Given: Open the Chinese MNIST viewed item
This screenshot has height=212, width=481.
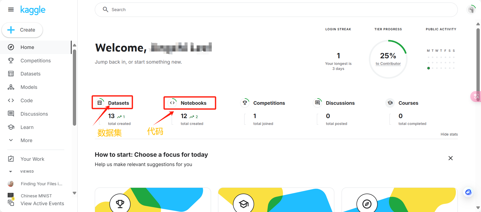Looking at the screenshot, I should point(36,196).
